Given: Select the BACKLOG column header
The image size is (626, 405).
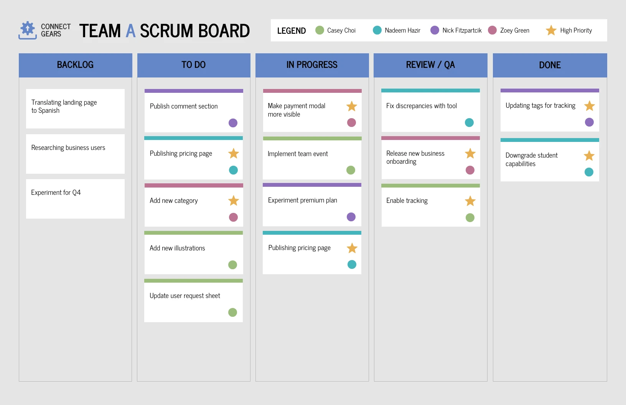Looking at the screenshot, I should (x=76, y=65).
